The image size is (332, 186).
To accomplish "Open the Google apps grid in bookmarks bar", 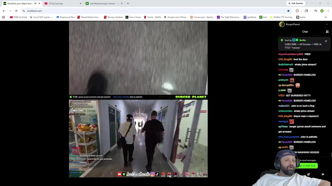I will point(3,17).
